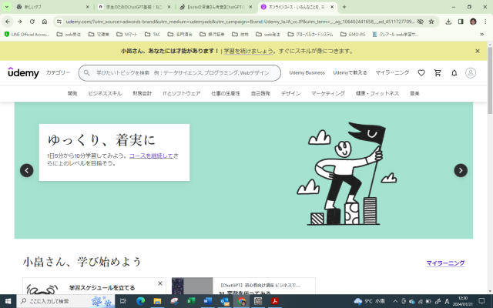Open the GMO-PG bookmark folder

point(353,34)
